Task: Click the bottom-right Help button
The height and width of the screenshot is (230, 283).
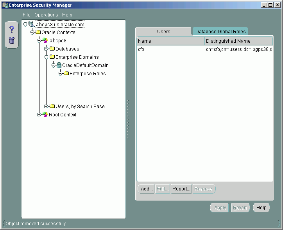Action: click(262, 208)
